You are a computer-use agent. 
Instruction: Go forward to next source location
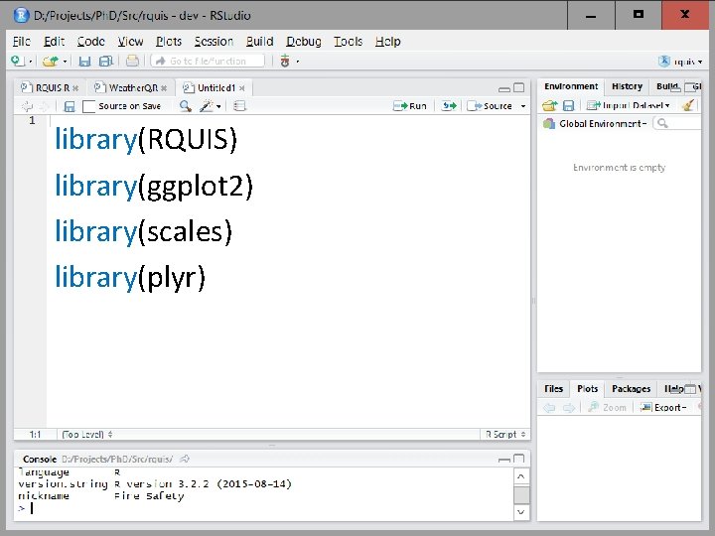click(44, 106)
